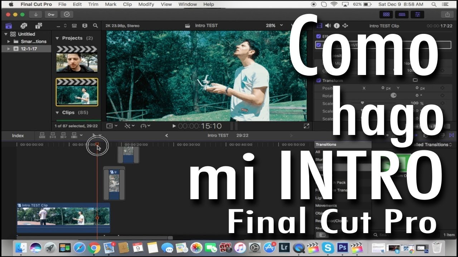458x257 pixels.
Task: Show the Photos and Audio sidebar
Action: [24, 26]
